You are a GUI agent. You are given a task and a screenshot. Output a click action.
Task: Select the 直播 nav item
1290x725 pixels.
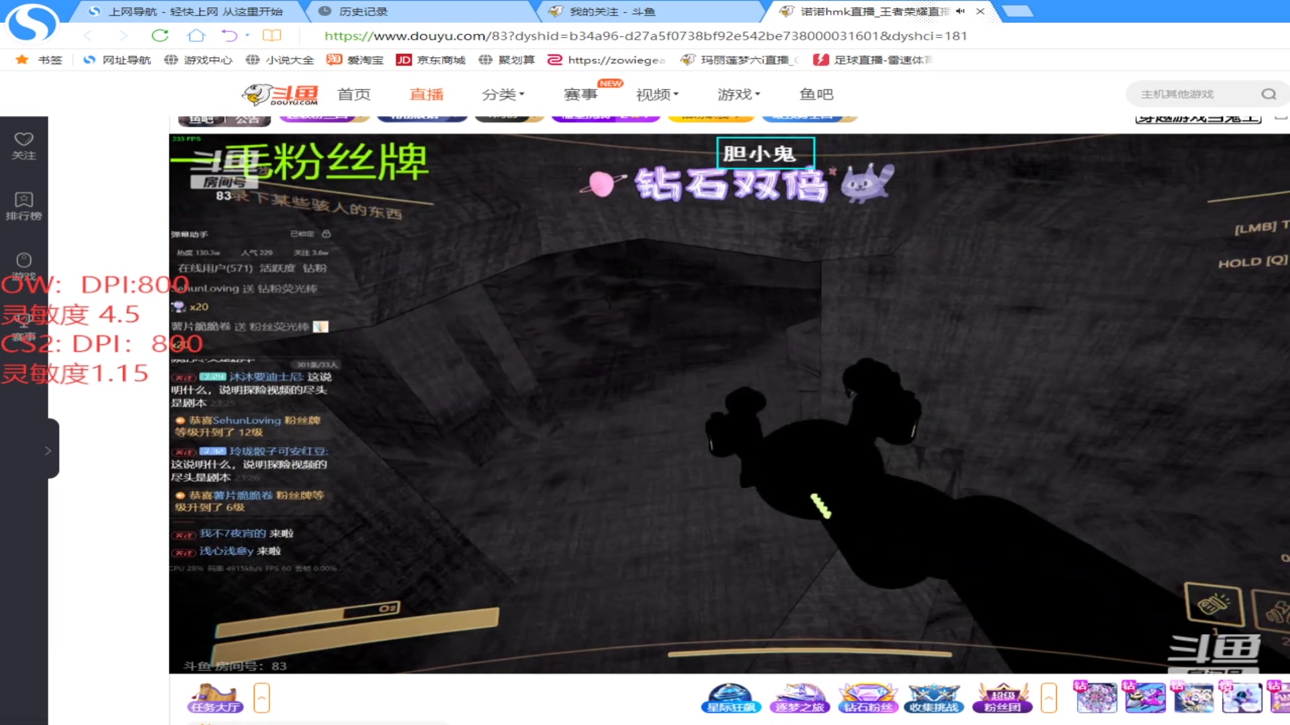427,95
